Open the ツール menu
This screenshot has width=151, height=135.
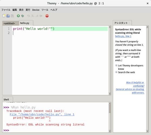tap(45, 10)
